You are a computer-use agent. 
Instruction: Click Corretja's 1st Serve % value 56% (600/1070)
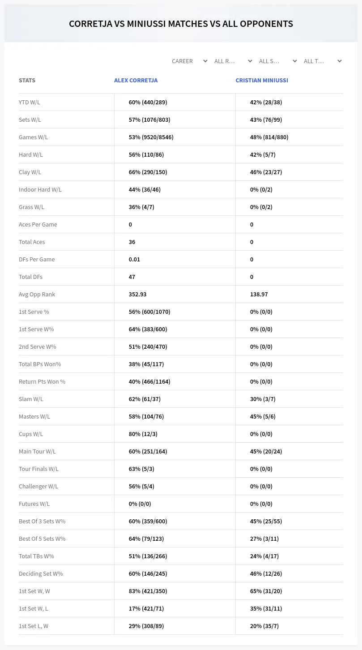(149, 312)
